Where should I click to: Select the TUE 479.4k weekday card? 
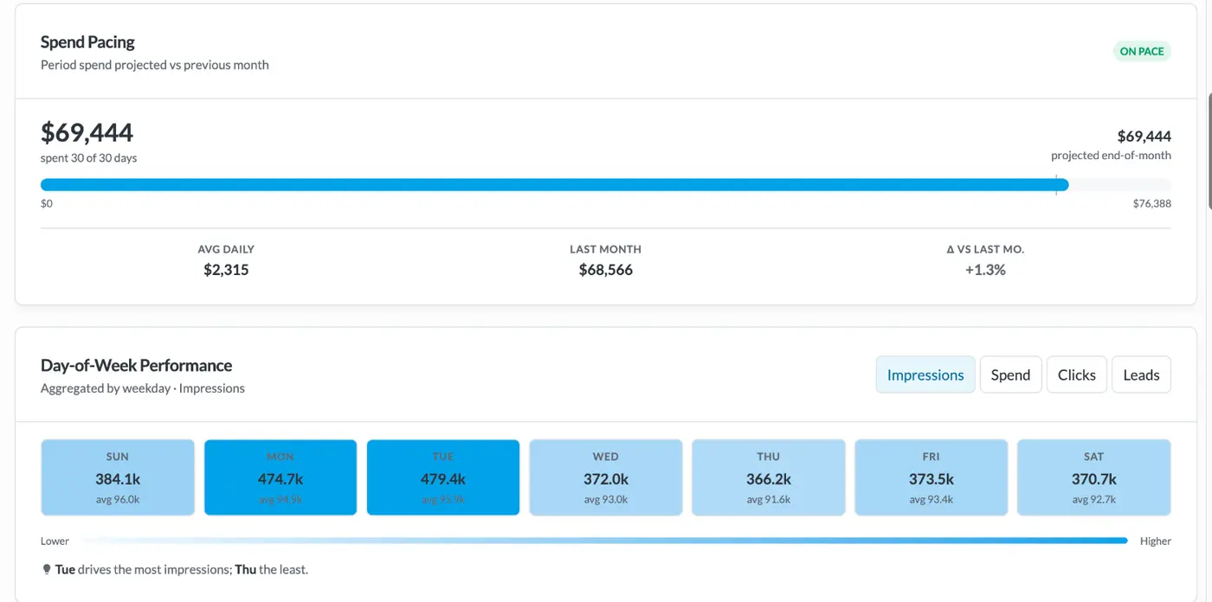443,477
